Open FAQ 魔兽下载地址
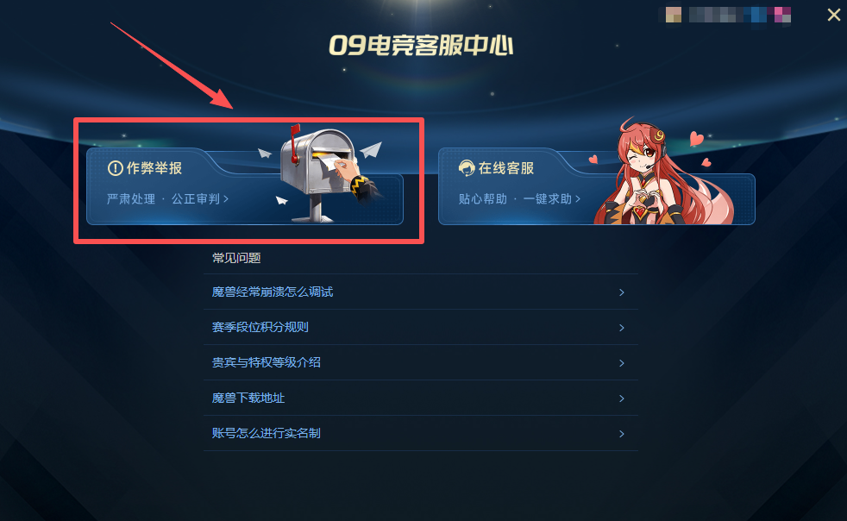 (x=421, y=398)
